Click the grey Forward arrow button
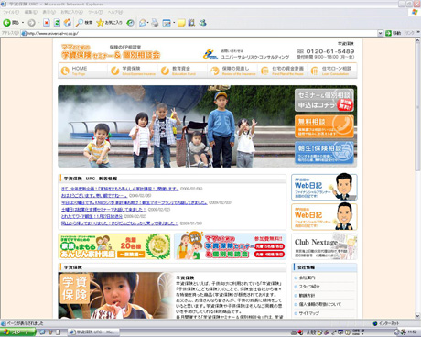Image resolution: width=421 pixels, height=337 pixels. [31, 23]
